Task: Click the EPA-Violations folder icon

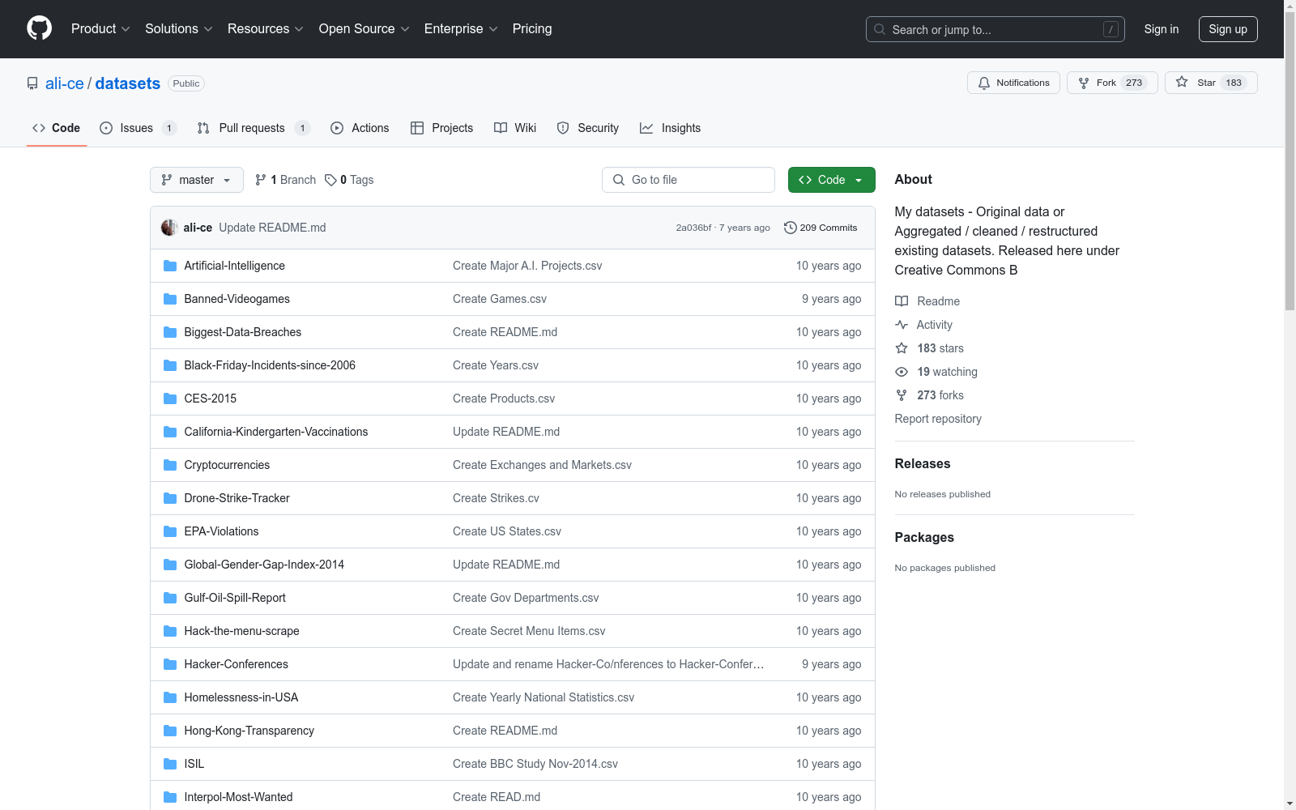Action: coord(170,531)
